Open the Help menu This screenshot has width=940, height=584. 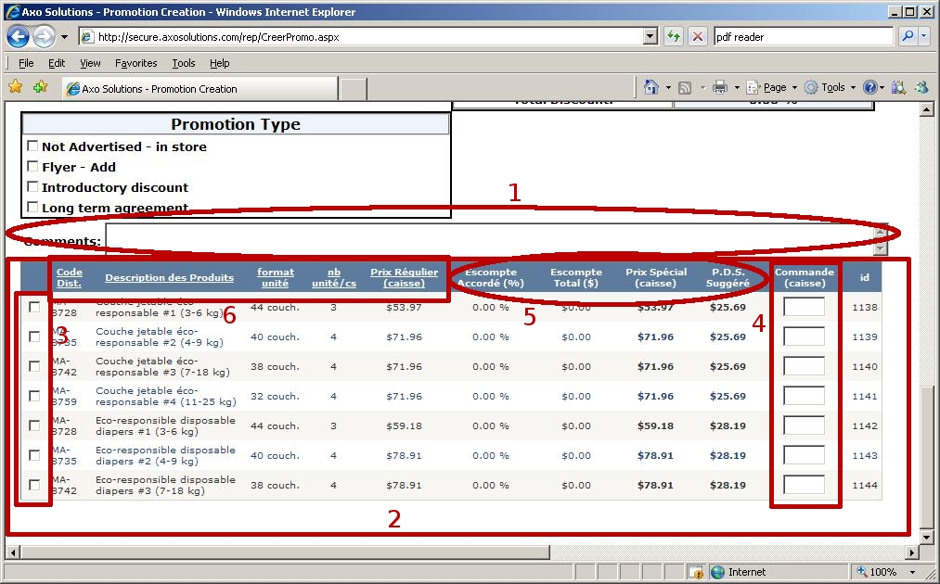point(219,63)
